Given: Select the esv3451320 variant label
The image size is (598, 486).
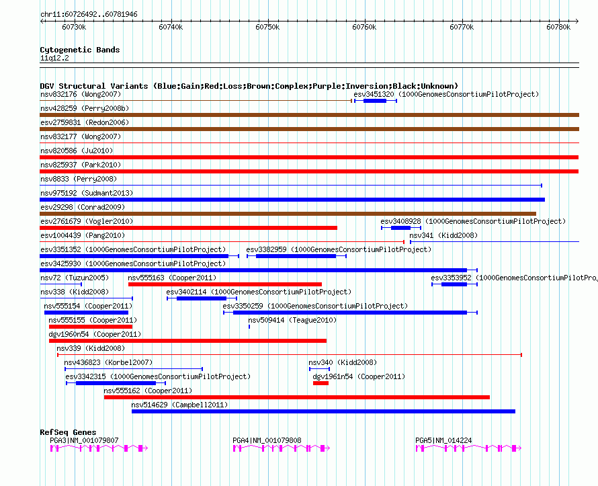Looking at the screenshot, I should click(x=446, y=94).
